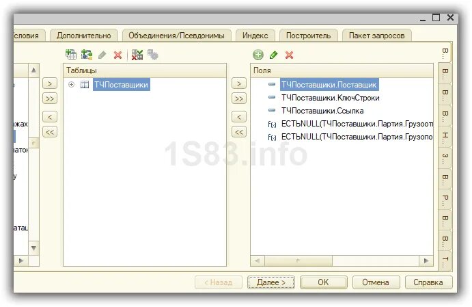Select the vertical side tab labeled З...
The height and width of the screenshot is (307, 472).
coord(445,157)
